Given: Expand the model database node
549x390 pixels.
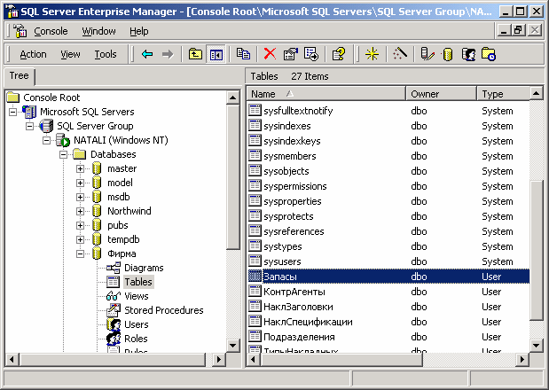Looking at the screenshot, I should pyautogui.click(x=80, y=183).
